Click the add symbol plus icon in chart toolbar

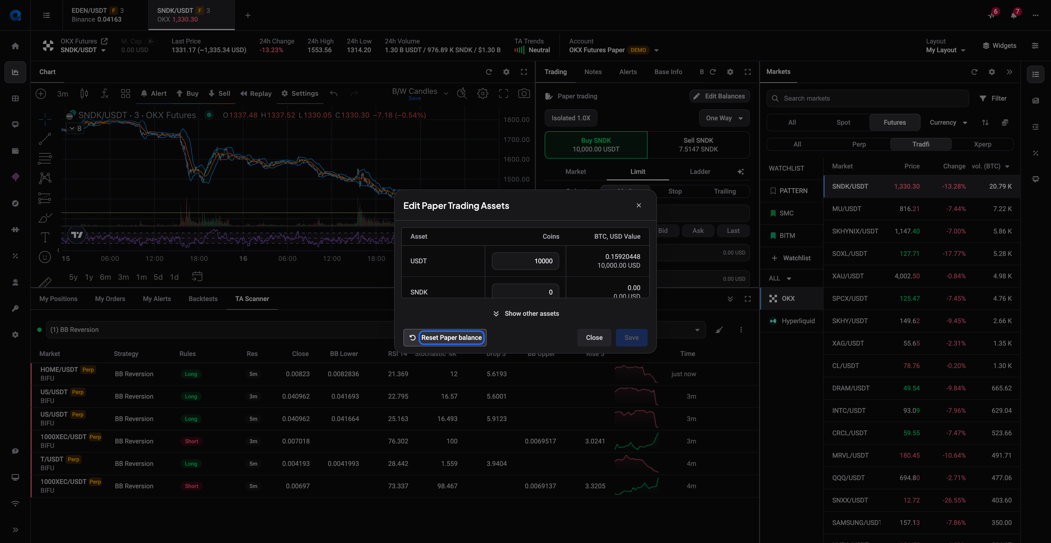pyautogui.click(x=41, y=93)
